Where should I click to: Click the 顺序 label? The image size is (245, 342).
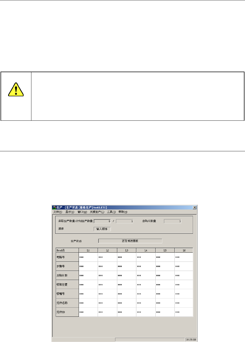click(61, 229)
